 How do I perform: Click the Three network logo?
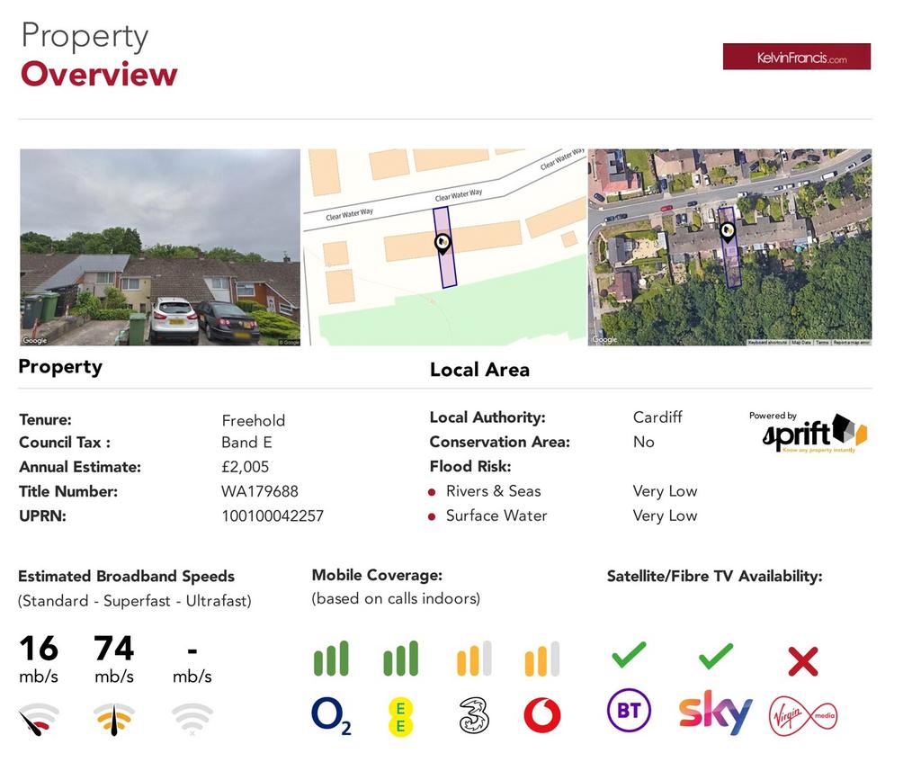point(474,715)
